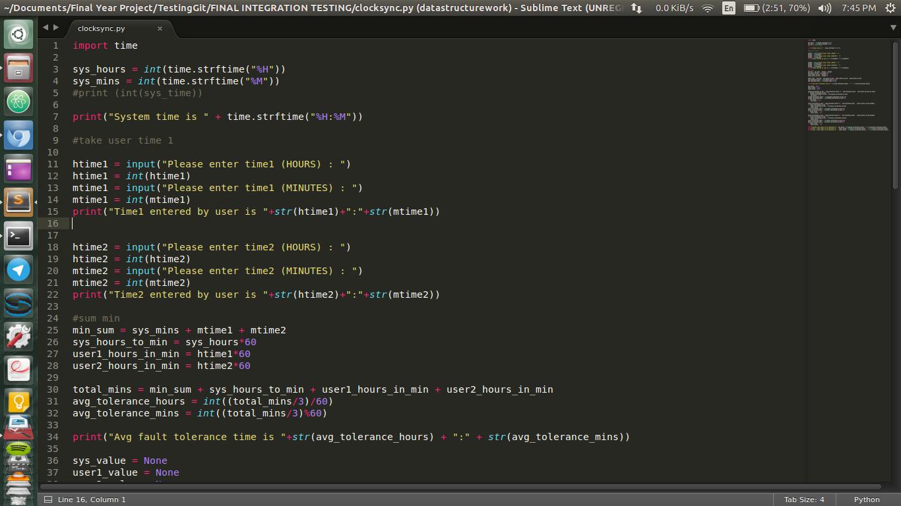Viewport: 901px width, 506px height.
Task: Click the 'Please enter time1 (MINUTES)' line
Action: pos(218,188)
